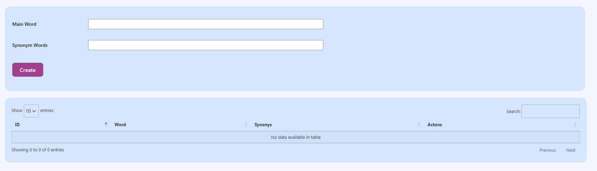
Task: Open the Show entries count dropdown
Action: (31, 111)
